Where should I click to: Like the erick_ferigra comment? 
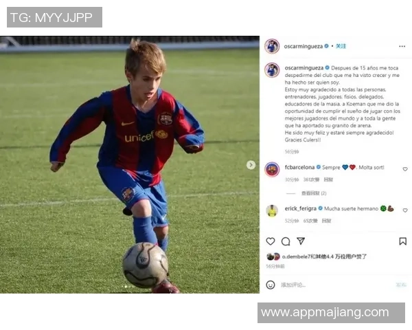pos(405,210)
